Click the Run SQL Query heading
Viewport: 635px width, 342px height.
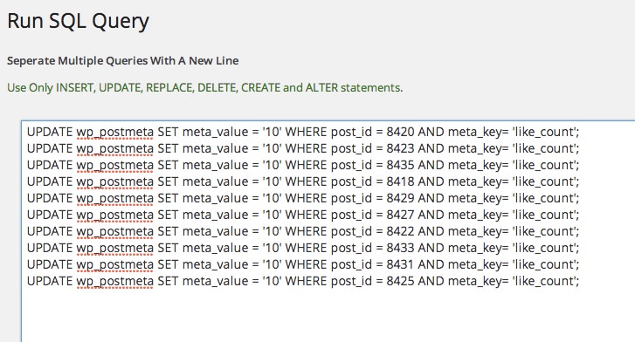78,22
